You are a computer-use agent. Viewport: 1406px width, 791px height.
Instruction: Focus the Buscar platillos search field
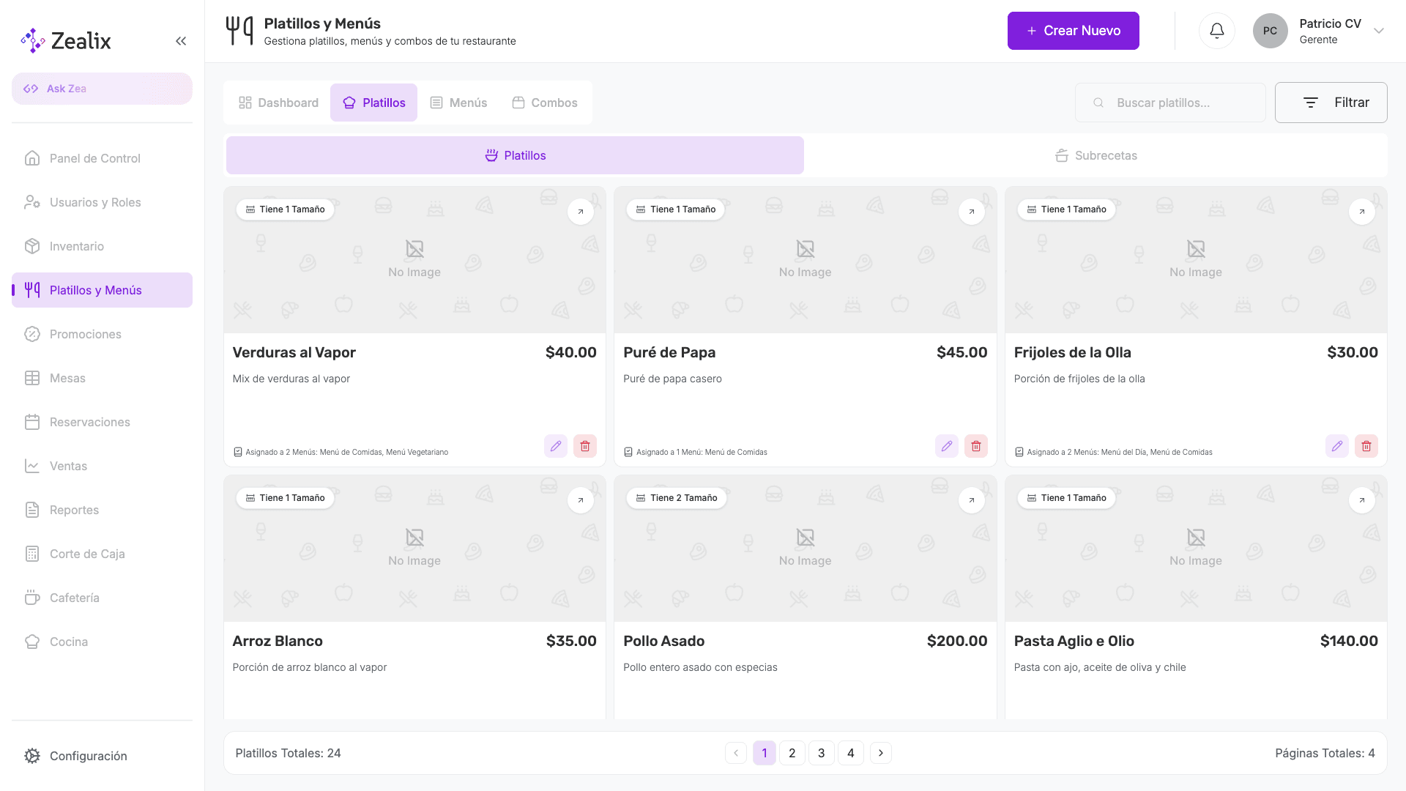(x=1170, y=103)
